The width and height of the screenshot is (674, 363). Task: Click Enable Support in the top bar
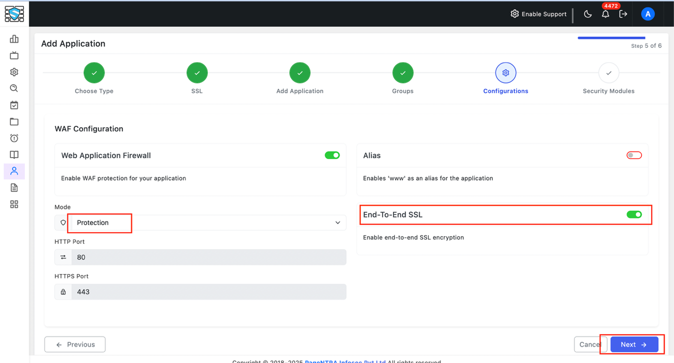coord(539,14)
